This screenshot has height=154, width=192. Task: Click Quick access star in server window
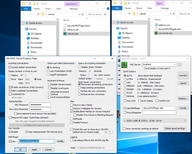click(x=27, y=23)
